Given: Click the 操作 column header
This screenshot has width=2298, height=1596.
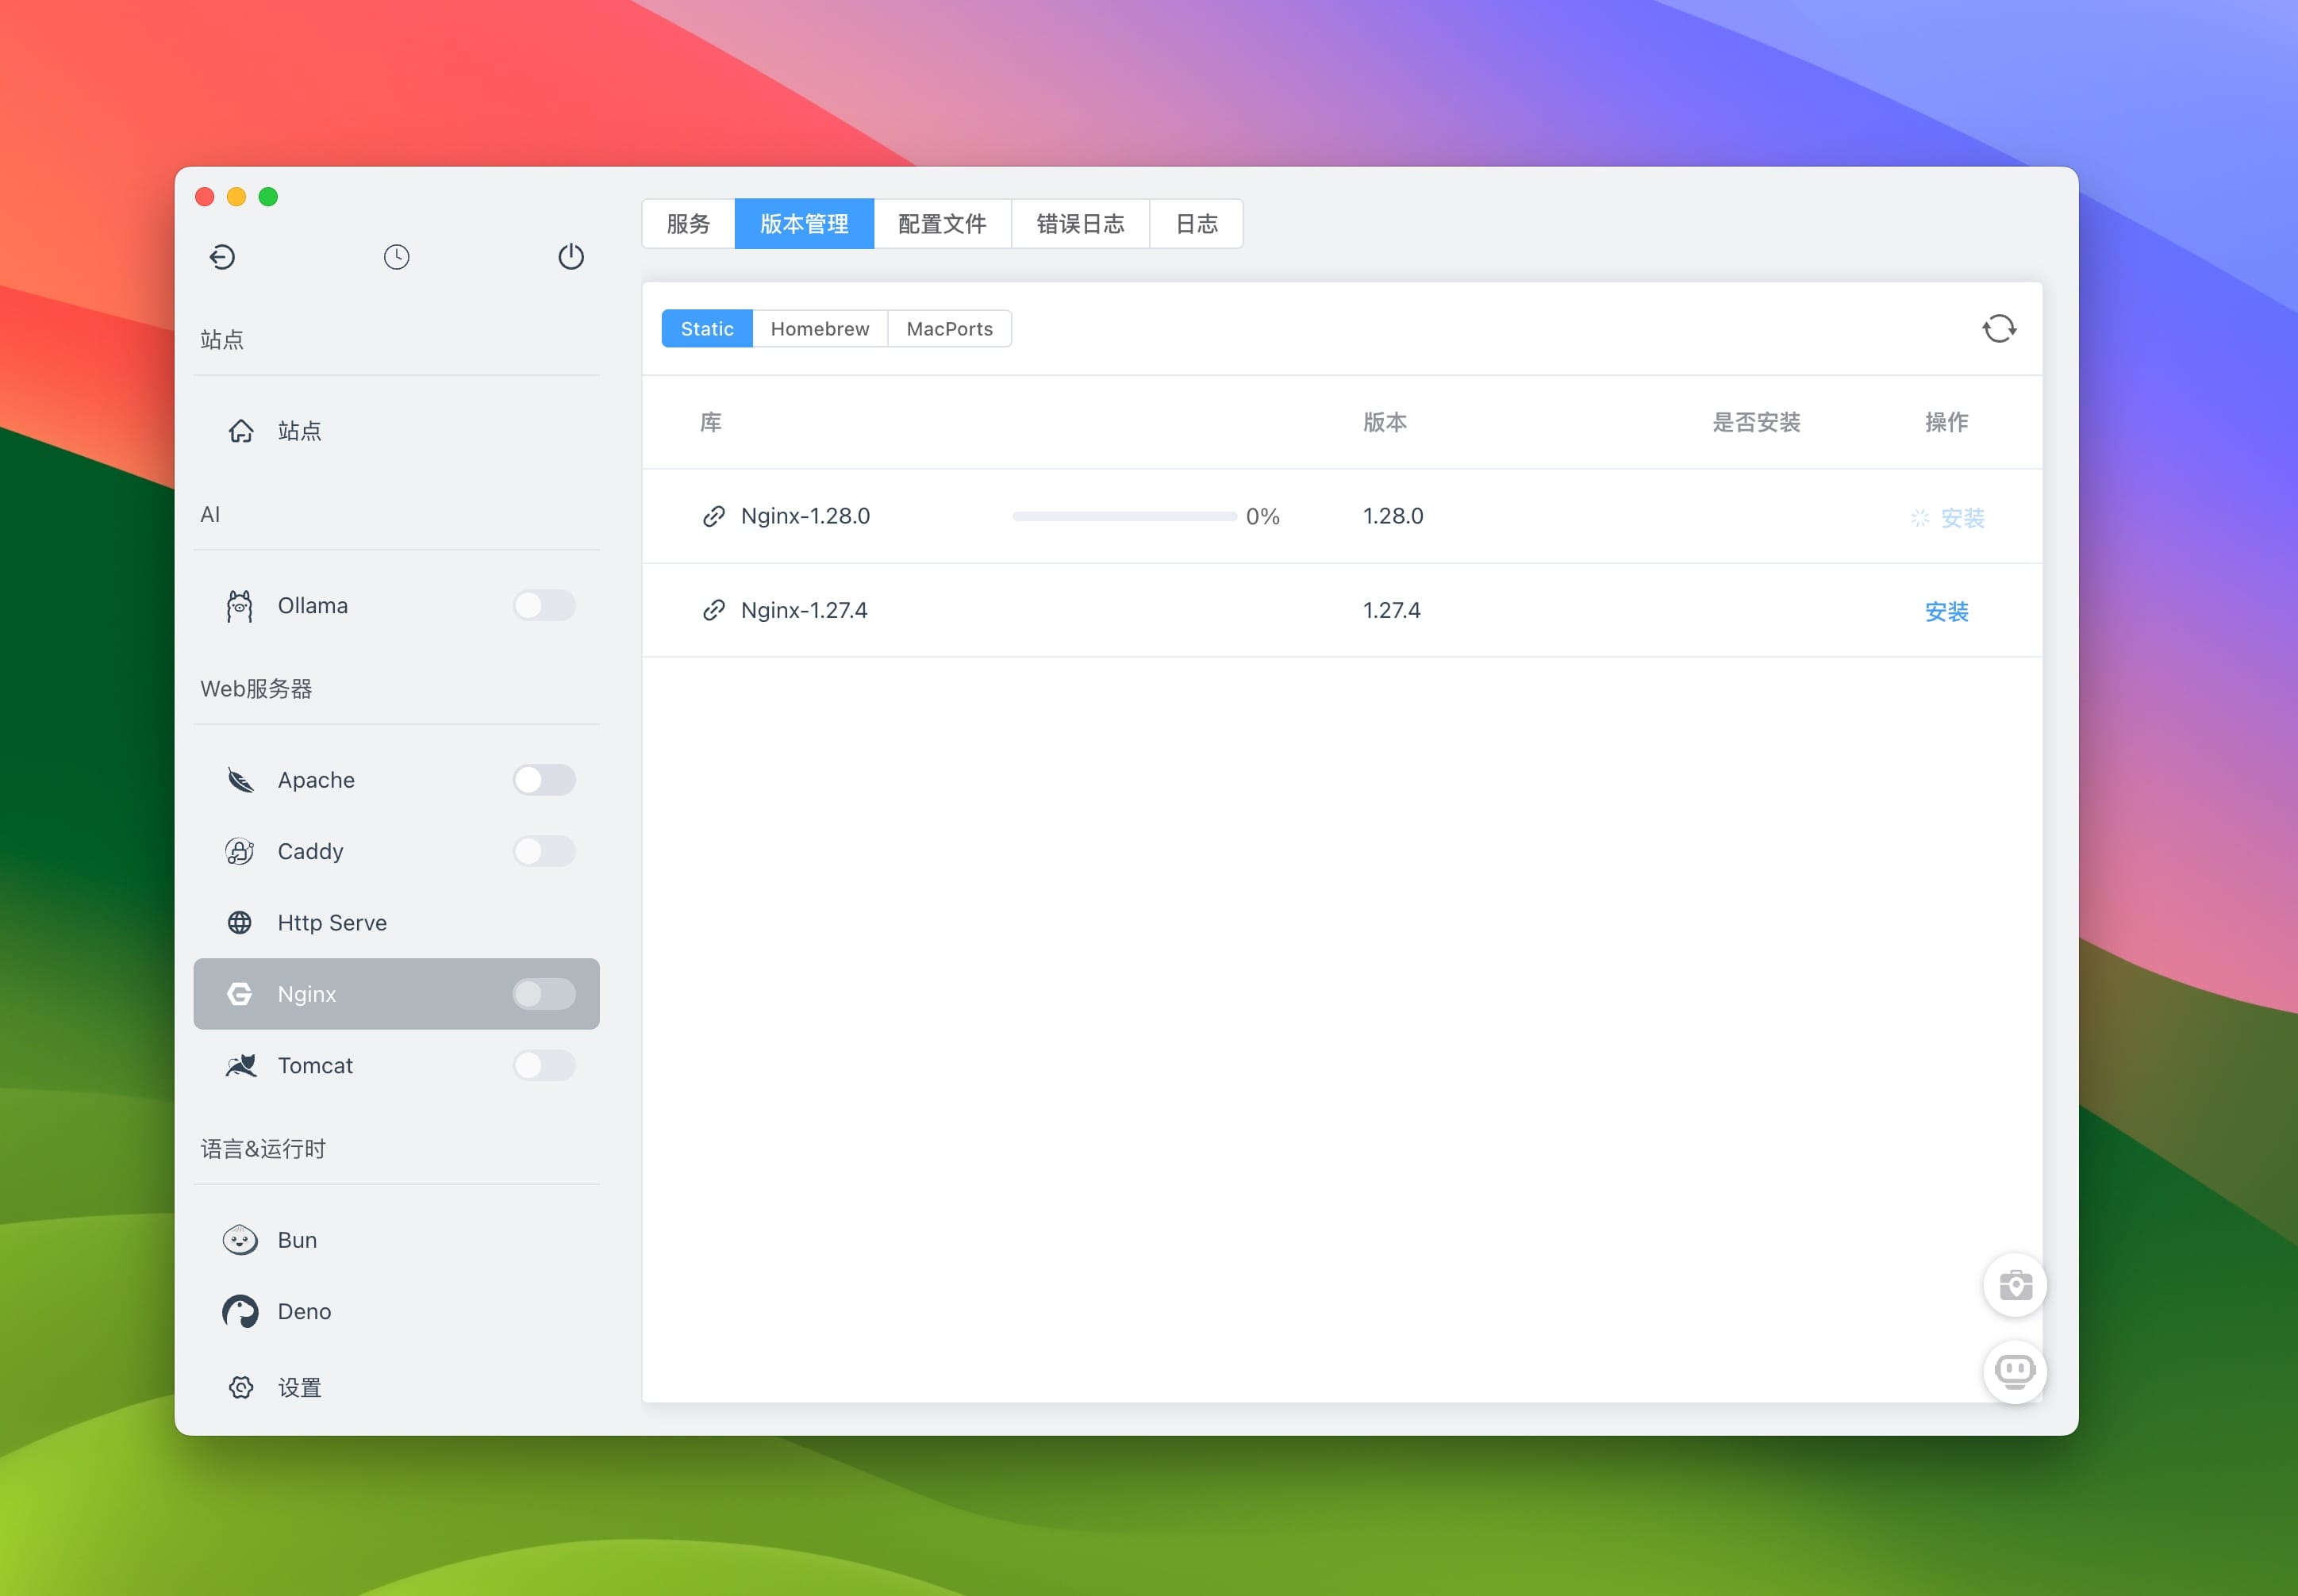Looking at the screenshot, I should (1946, 422).
